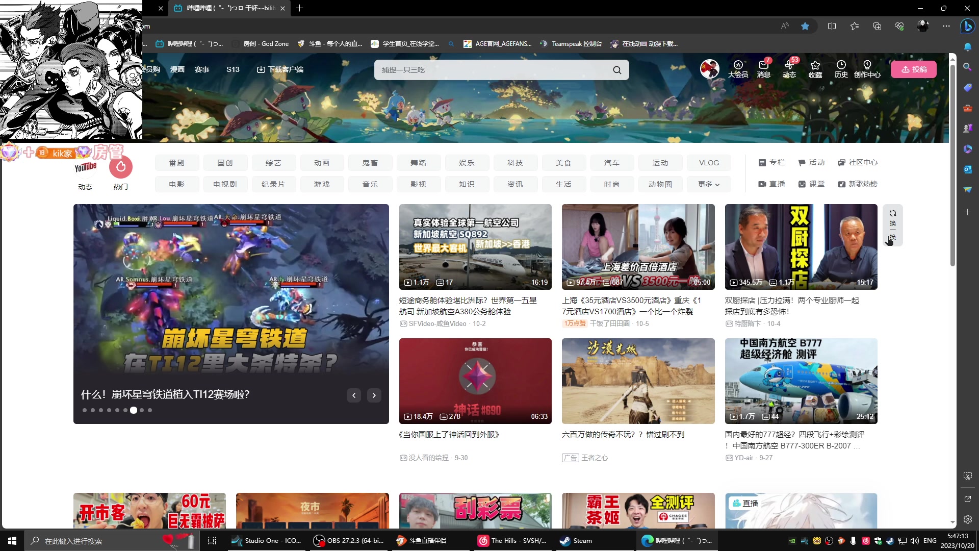Image resolution: width=979 pixels, height=551 pixels.
Task: Open the 历史 history clock icon
Action: [841, 69]
